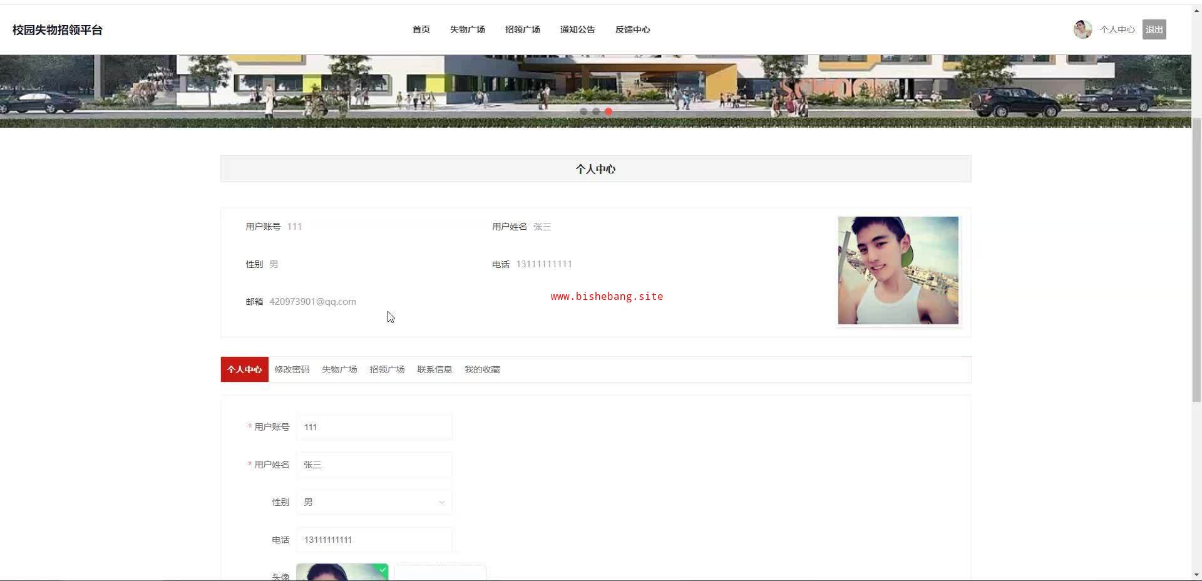
Task: Open the 失物广场 tab in profile section
Action: (339, 369)
